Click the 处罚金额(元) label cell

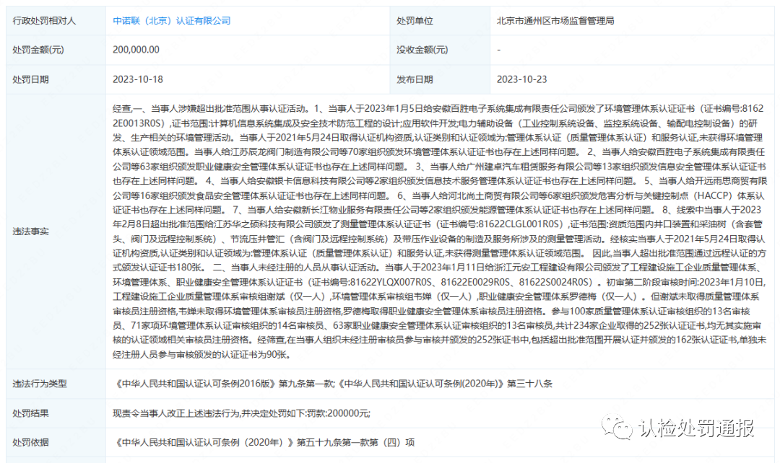(38, 50)
